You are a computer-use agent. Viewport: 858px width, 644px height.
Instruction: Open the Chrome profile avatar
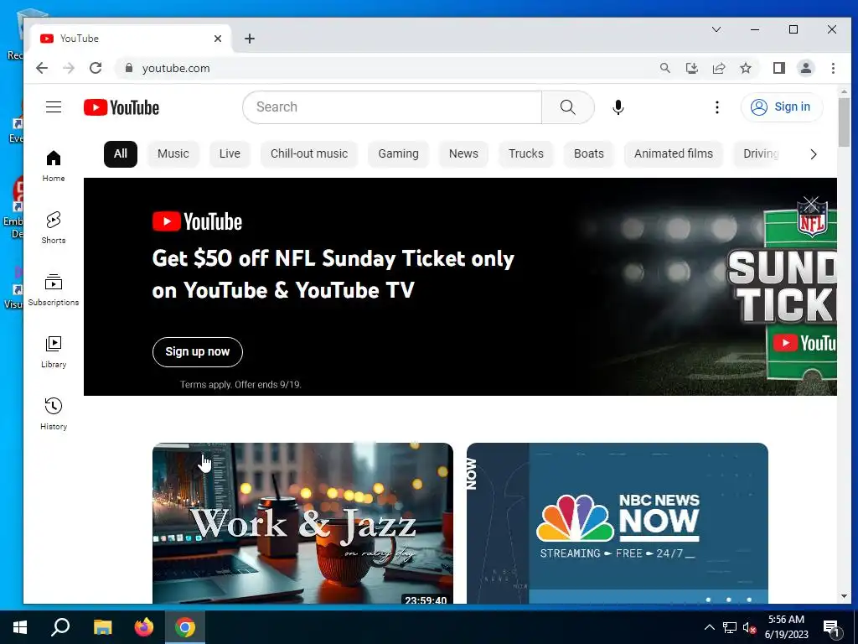pyautogui.click(x=806, y=68)
